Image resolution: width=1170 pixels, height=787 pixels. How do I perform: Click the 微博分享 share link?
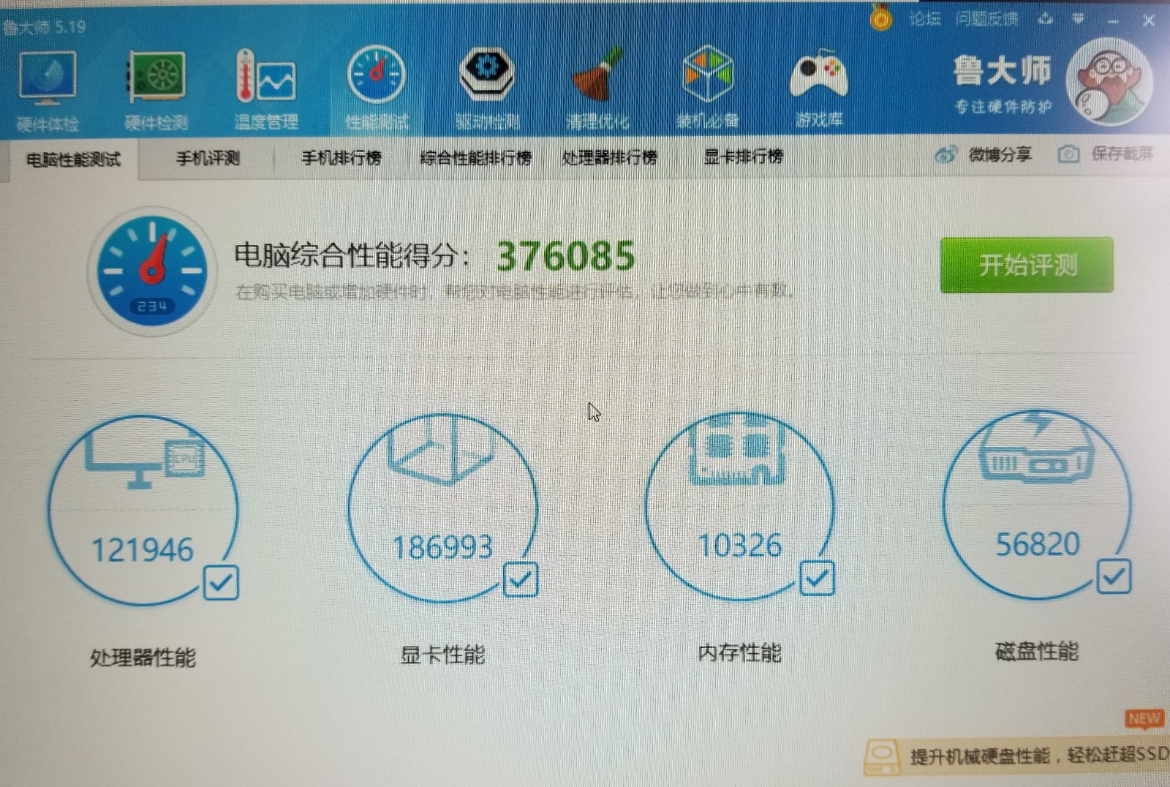click(985, 154)
